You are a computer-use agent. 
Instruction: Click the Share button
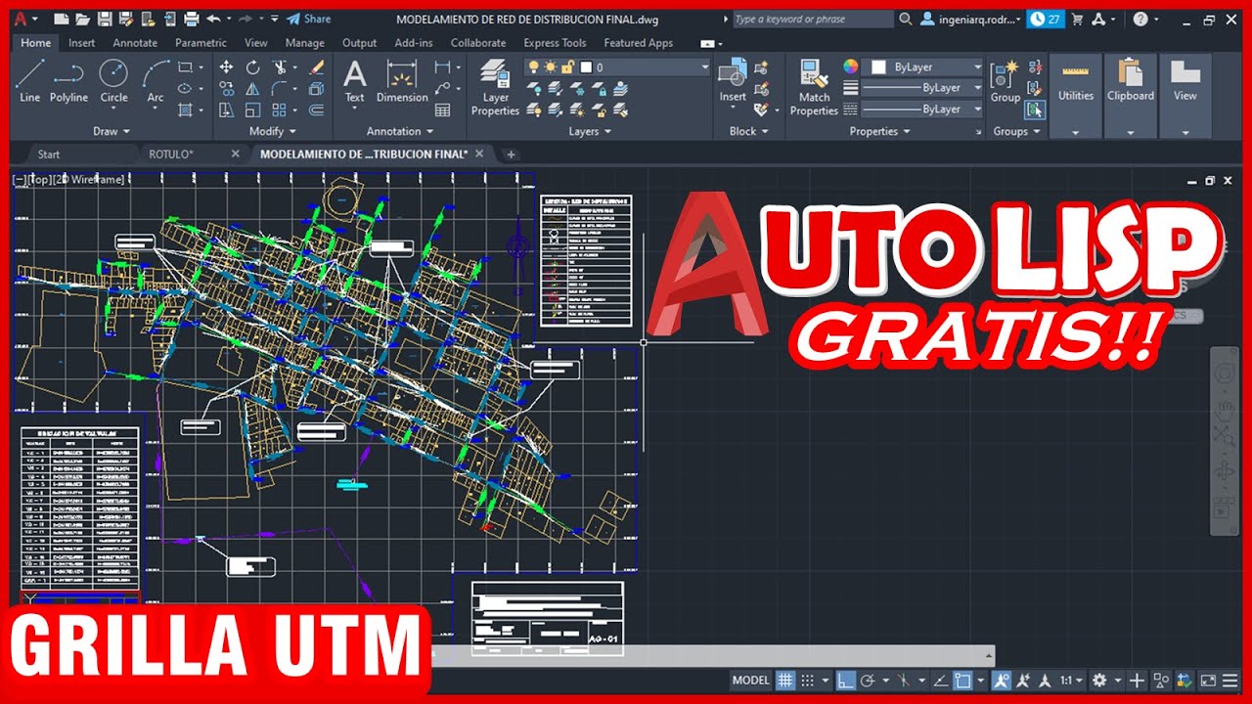(x=309, y=19)
